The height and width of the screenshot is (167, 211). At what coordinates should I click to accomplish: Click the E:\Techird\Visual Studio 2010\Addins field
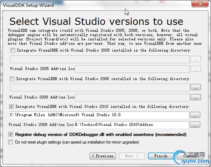point(132,125)
